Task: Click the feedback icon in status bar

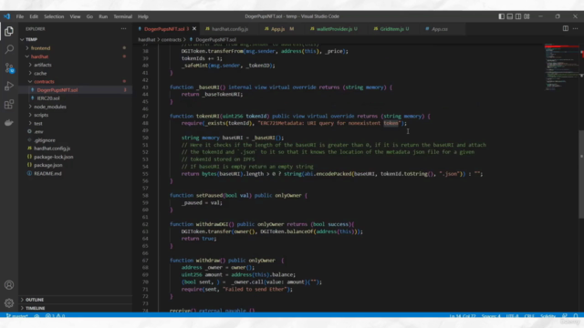Action: coord(565,316)
